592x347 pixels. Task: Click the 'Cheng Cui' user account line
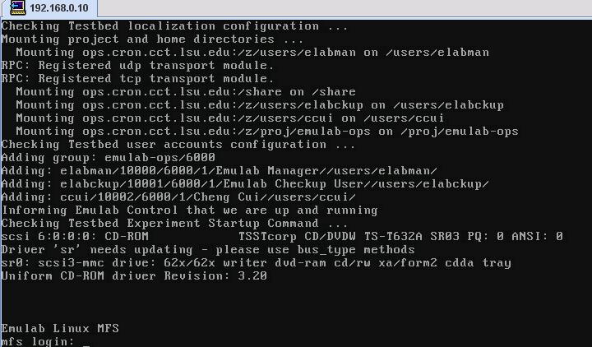178,197
